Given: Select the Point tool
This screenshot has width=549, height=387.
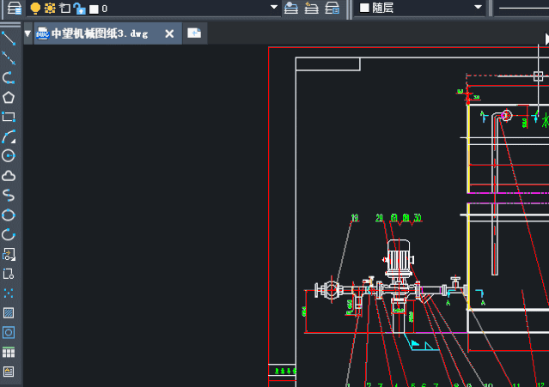Looking at the screenshot, I should tap(9, 293).
